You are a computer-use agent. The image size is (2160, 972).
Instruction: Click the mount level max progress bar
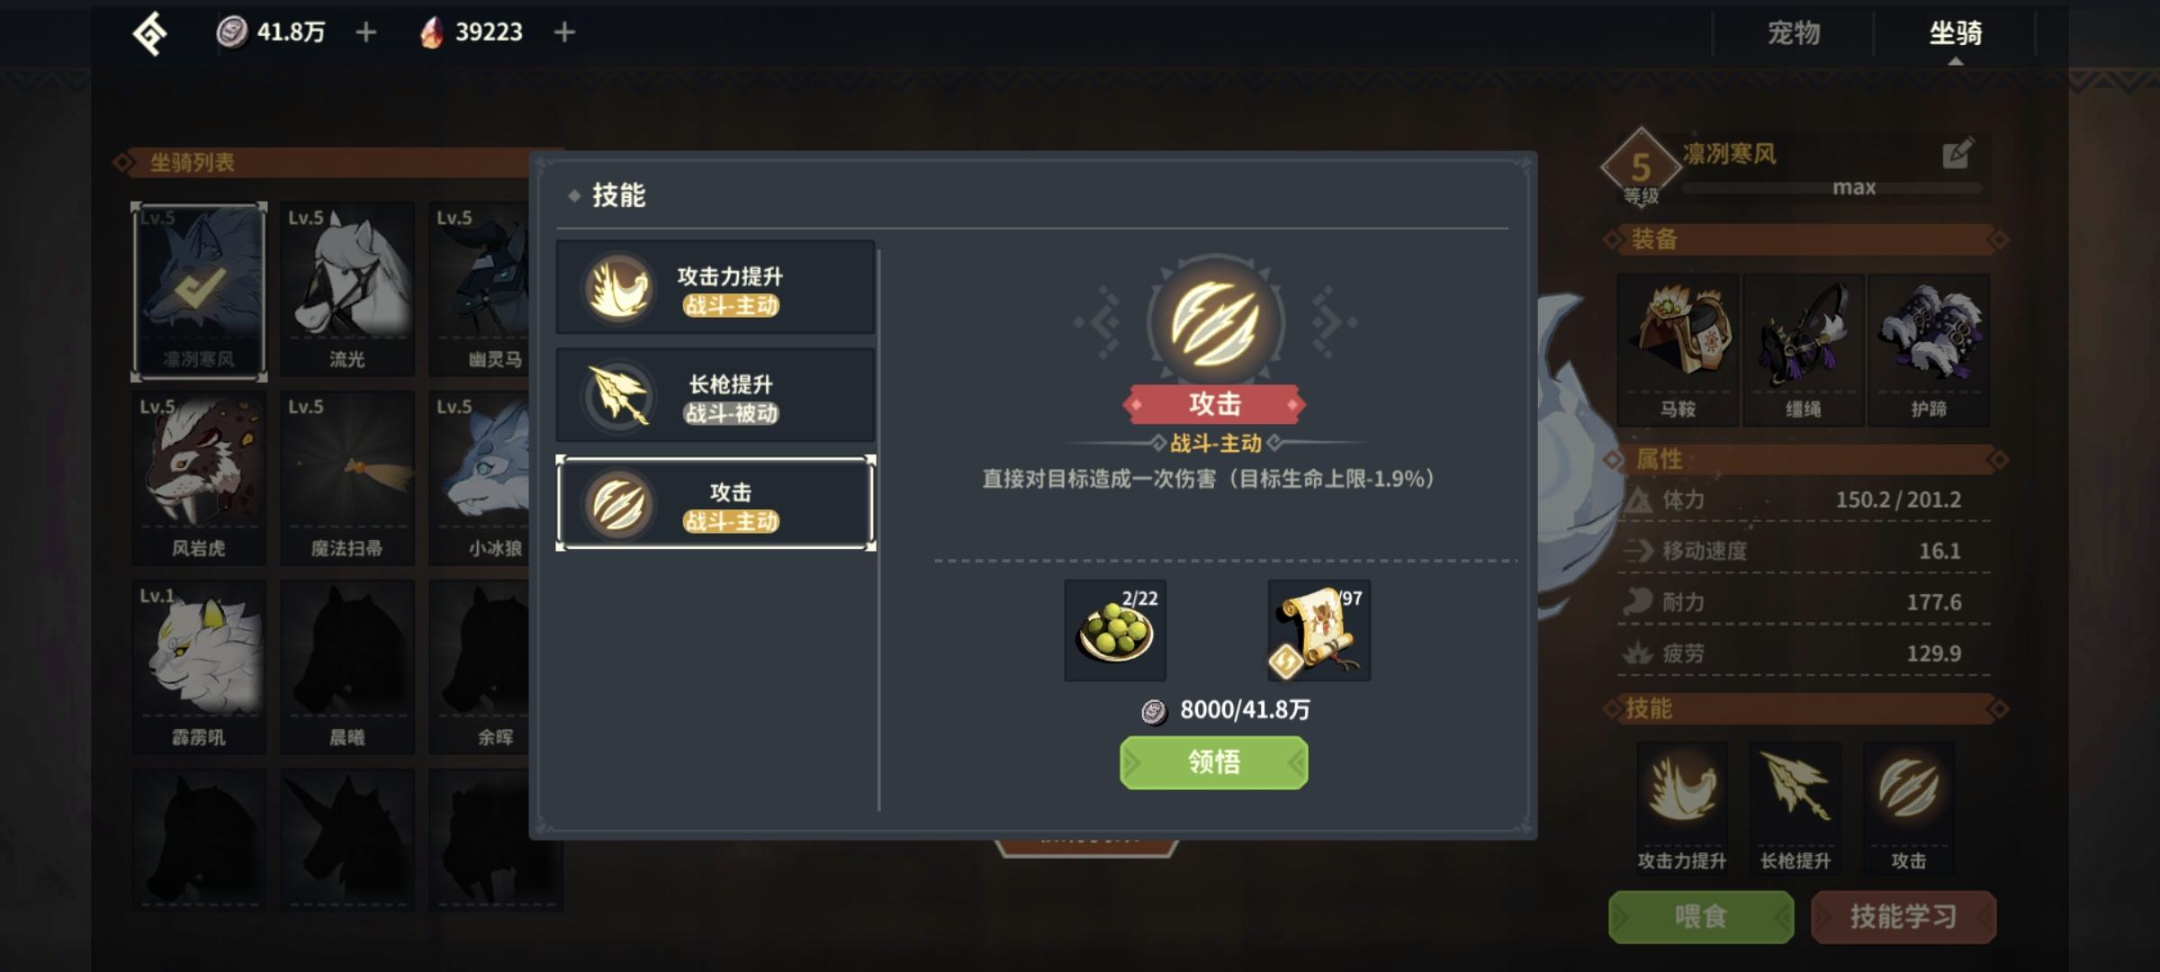pyautogui.click(x=1832, y=188)
